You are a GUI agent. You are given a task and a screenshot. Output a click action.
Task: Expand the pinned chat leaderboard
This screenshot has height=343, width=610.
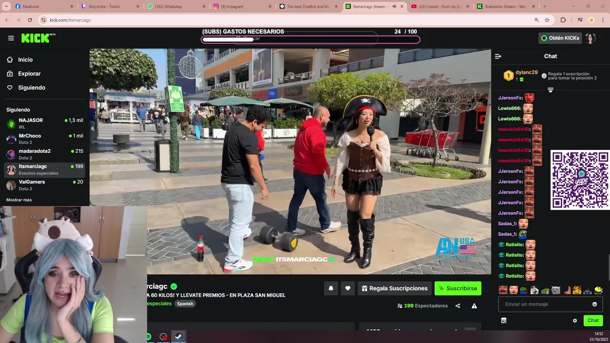coord(550,90)
